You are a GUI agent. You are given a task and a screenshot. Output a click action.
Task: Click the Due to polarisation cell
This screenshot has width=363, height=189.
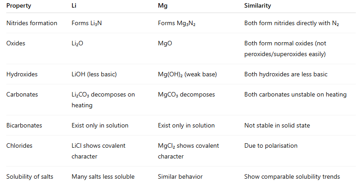pos(270,146)
